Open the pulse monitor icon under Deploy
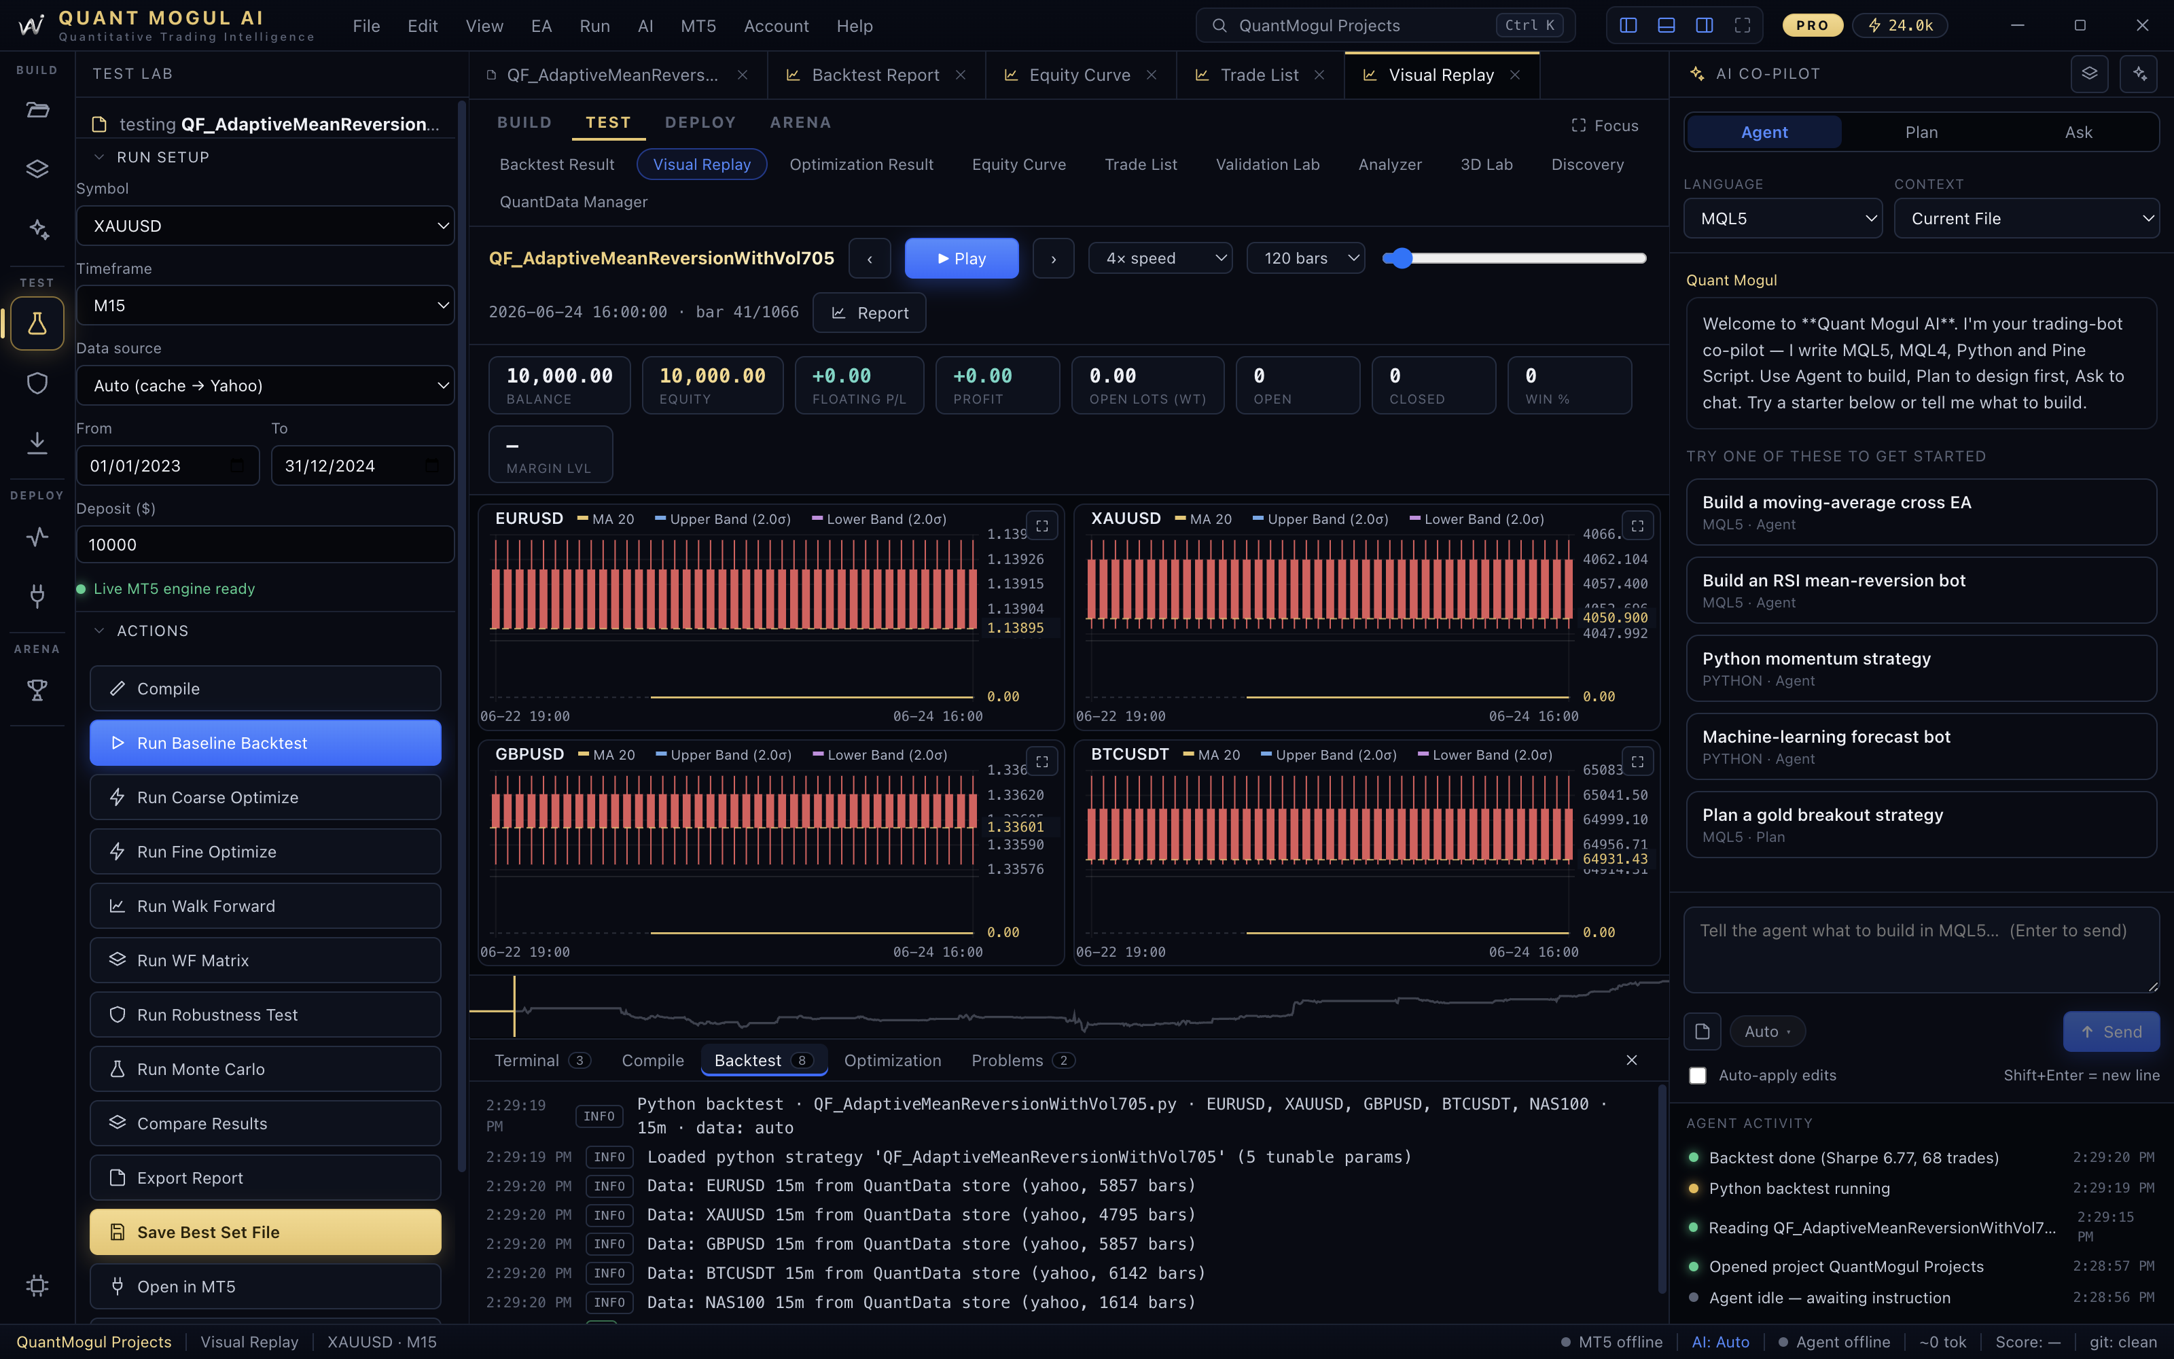Image resolution: width=2174 pixels, height=1359 pixels. [x=37, y=537]
